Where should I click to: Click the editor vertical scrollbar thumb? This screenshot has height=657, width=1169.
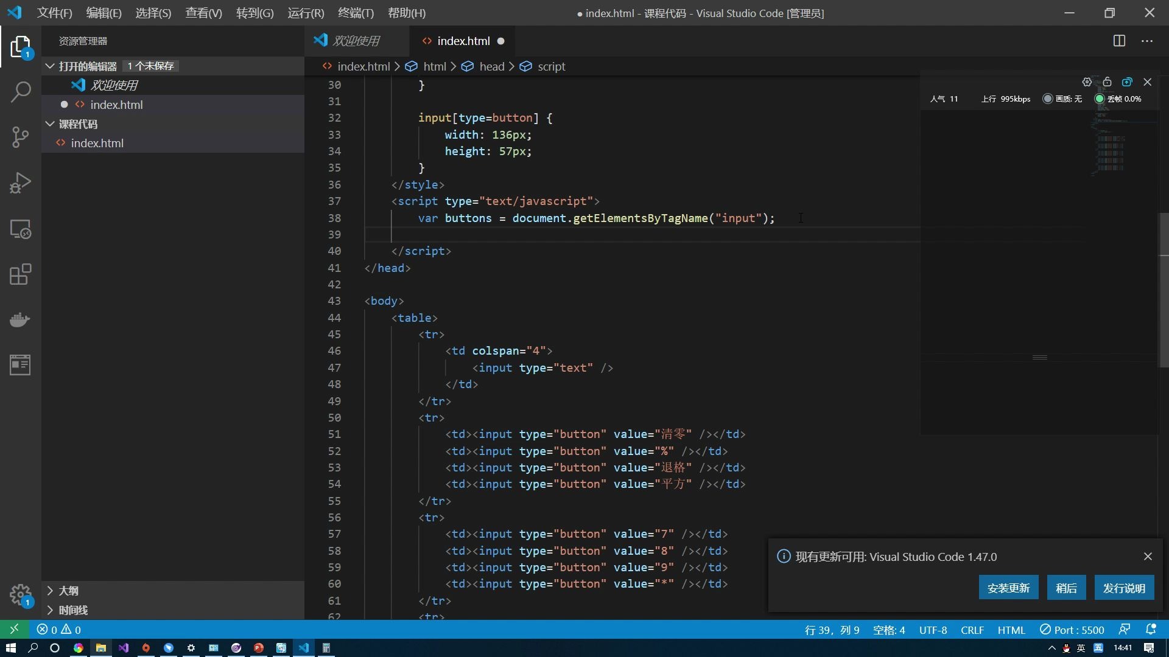pyautogui.click(x=1164, y=289)
